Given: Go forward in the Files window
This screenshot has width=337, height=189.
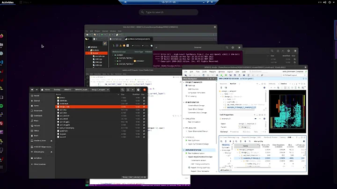Looking at the screenshot, I should click(x=37, y=90).
